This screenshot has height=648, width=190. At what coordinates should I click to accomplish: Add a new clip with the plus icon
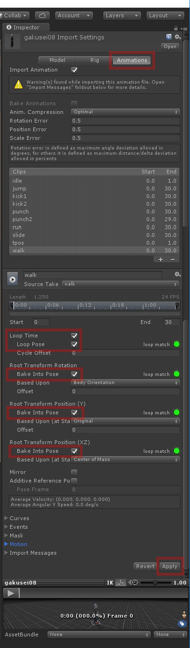161,259
